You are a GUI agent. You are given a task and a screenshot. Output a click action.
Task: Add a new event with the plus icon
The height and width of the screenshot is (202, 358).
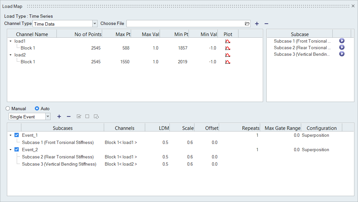[x=59, y=116]
